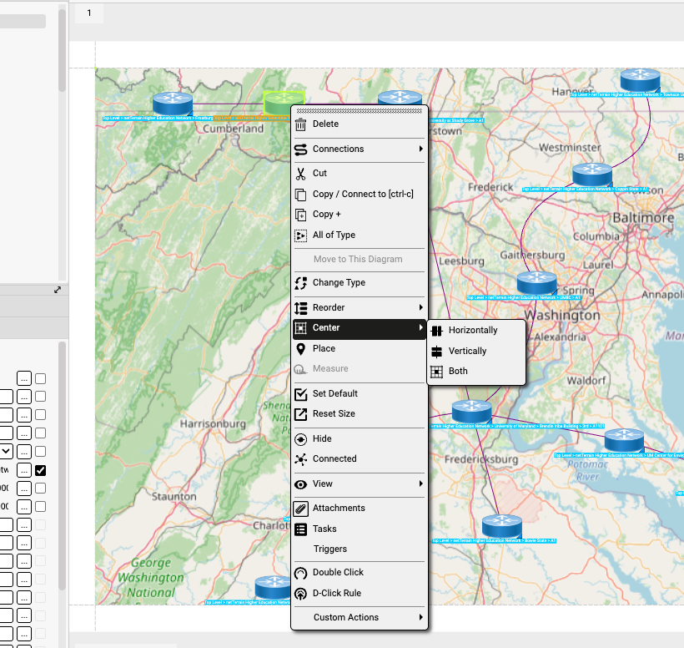Viewport: 684px width, 648px height.
Task: Select the Triggers menu entry
Action: [329, 549]
